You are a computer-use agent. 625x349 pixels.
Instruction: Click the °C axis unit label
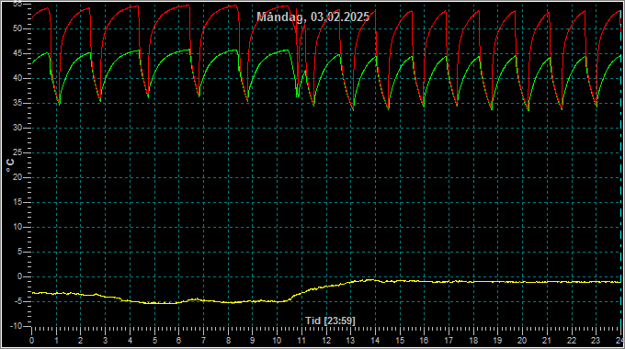(10, 165)
